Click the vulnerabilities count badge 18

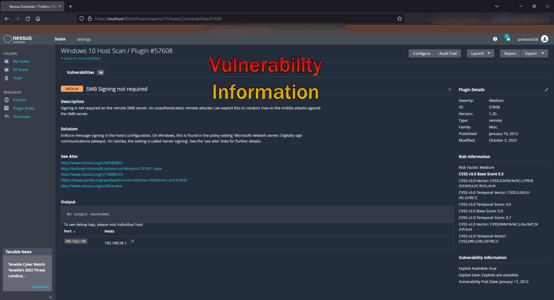click(x=101, y=72)
